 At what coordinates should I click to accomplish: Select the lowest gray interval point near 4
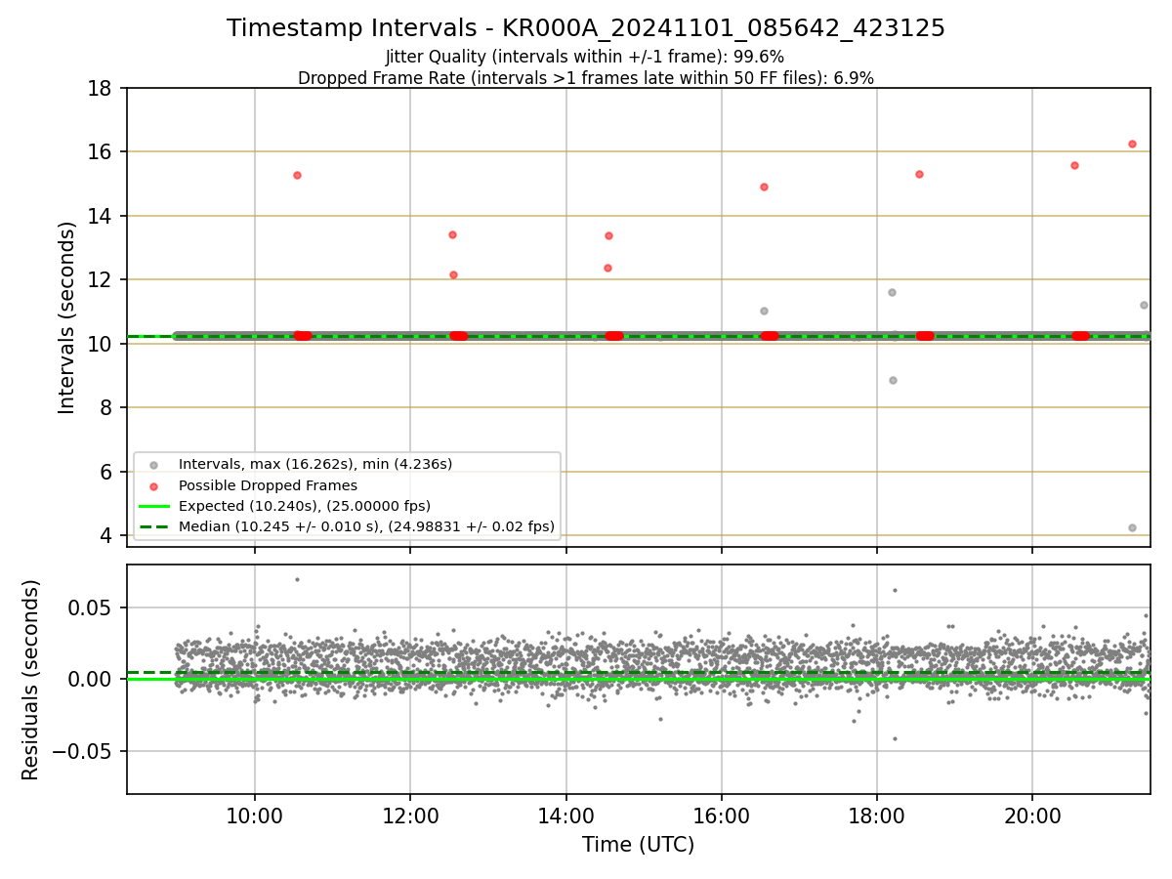pyautogui.click(x=1132, y=527)
